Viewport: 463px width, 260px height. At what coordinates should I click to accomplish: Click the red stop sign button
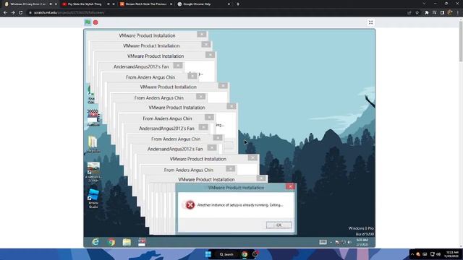(x=95, y=22)
